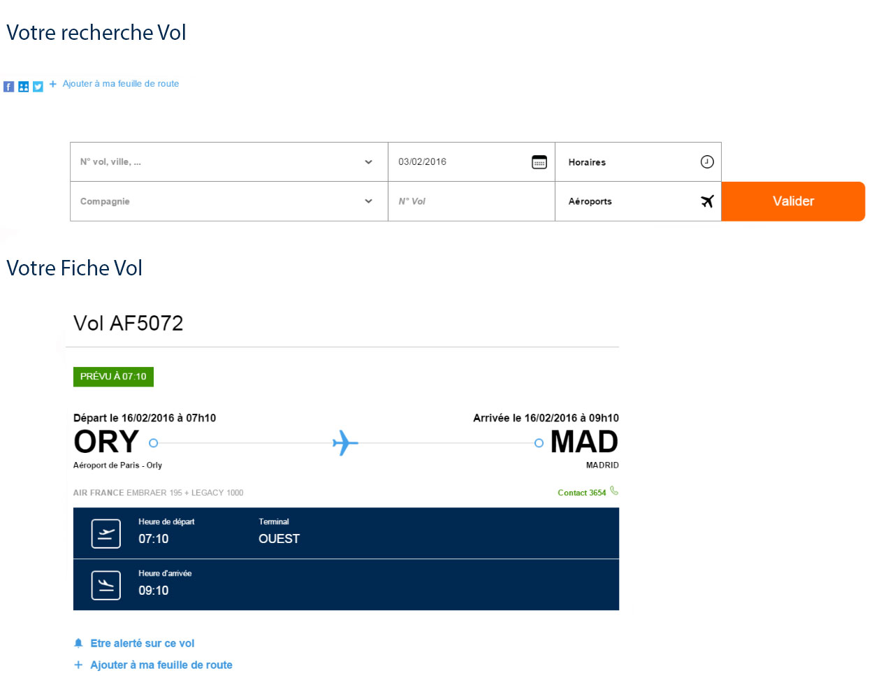Screen dimensions: 881x694
Task: Click the phone icon beside Contact 3654
Action: [x=614, y=491]
